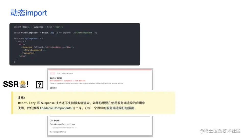Click the no-gesture emoji beside SSR
This screenshot has height=138, width=245.
pyautogui.click(x=23, y=84)
